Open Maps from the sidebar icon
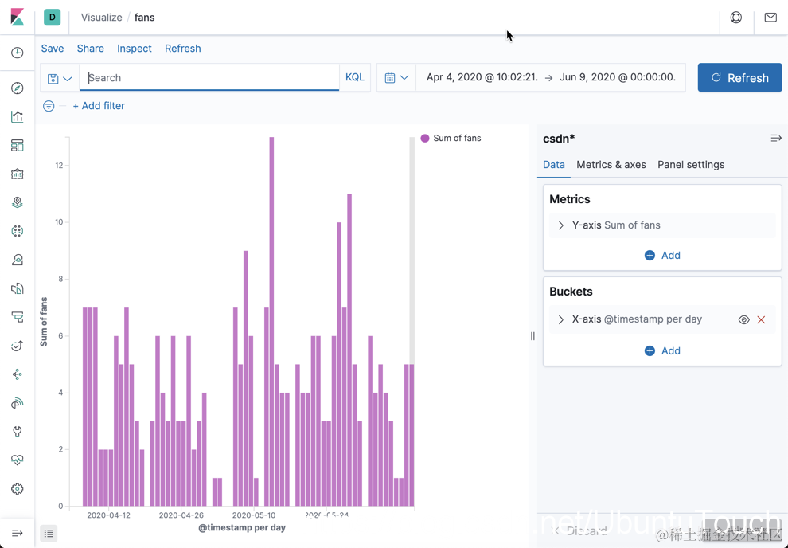Image resolution: width=788 pixels, height=548 pixels. pyautogui.click(x=17, y=202)
